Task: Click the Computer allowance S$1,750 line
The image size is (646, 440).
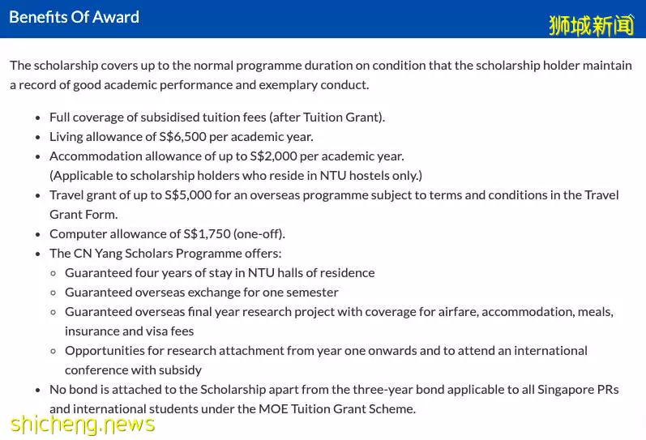Action: coord(167,234)
